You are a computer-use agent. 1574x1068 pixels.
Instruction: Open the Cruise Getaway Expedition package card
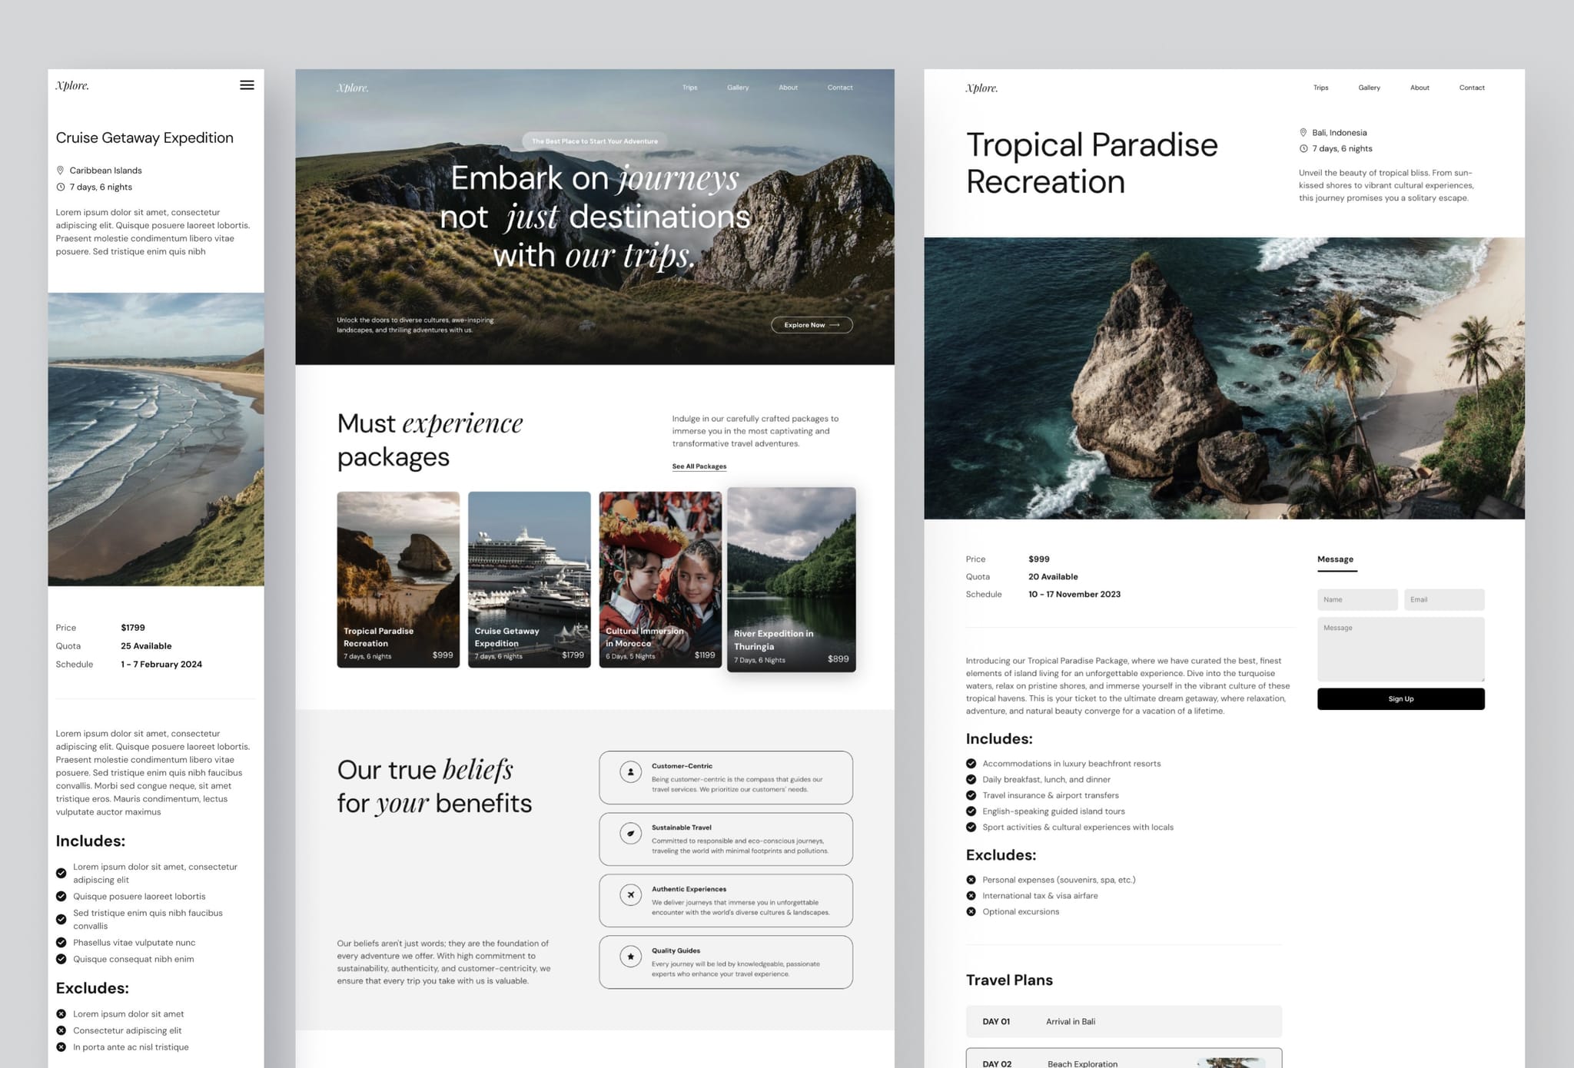pos(530,579)
